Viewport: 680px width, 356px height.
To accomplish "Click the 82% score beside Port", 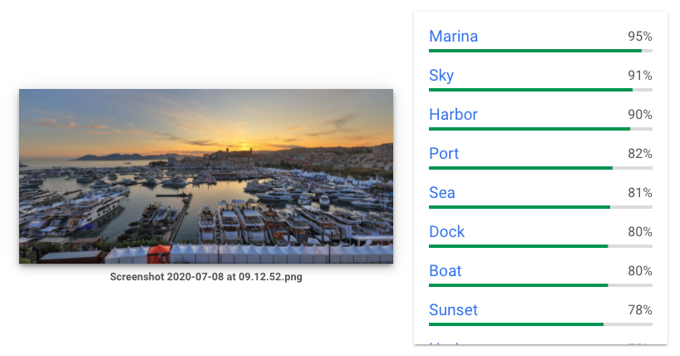I will pyautogui.click(x=640, y=154).
